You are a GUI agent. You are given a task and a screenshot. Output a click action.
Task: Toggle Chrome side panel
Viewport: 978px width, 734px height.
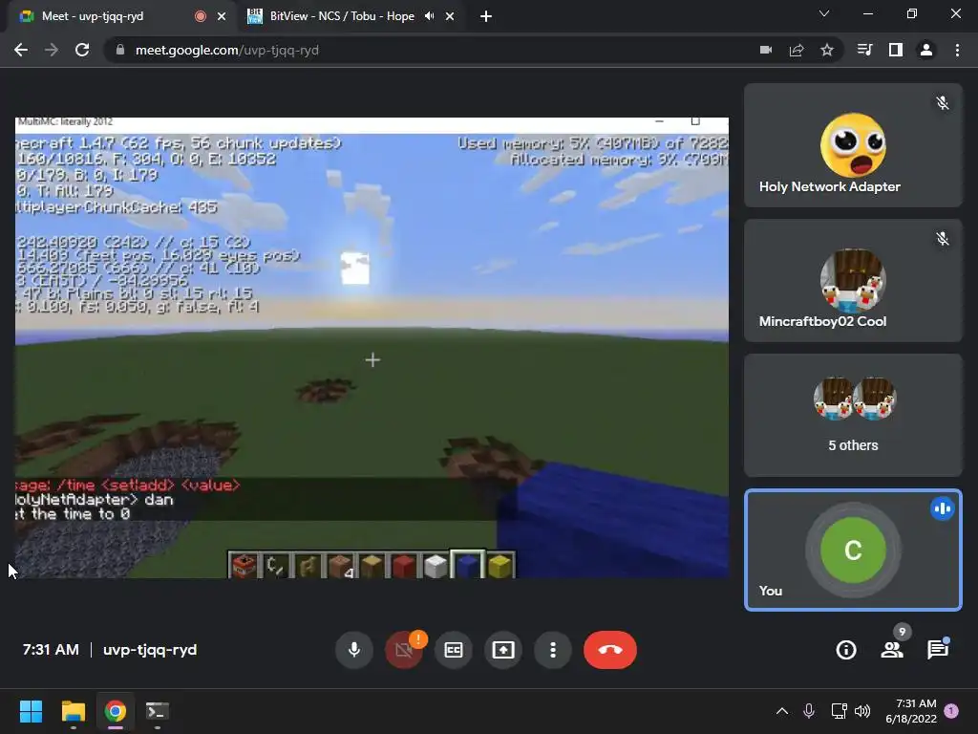[x=896, y=50]
